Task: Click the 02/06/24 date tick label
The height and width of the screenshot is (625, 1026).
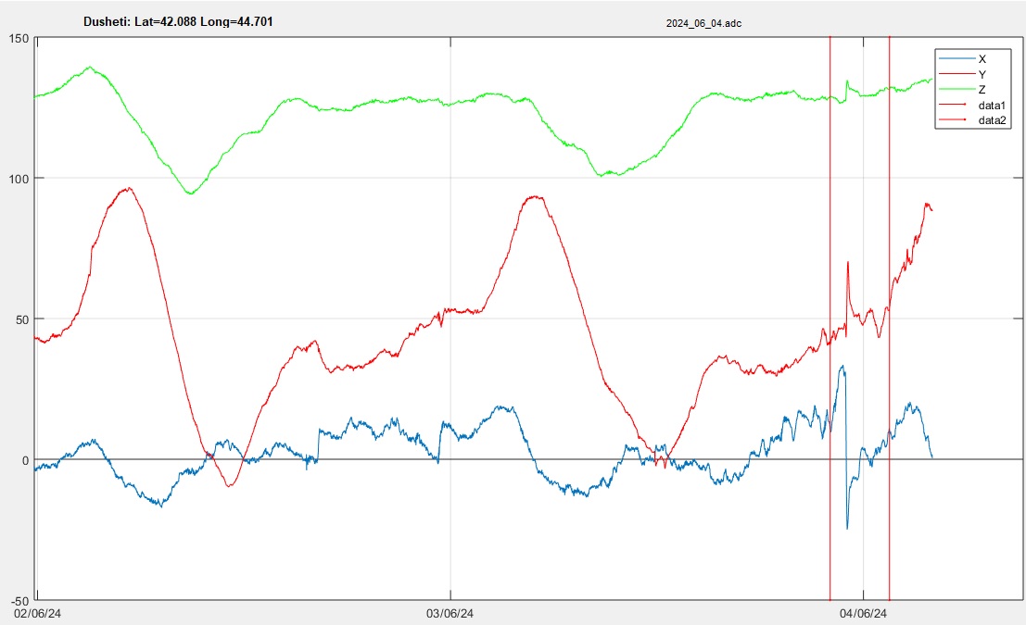Action: click(37, 613)
